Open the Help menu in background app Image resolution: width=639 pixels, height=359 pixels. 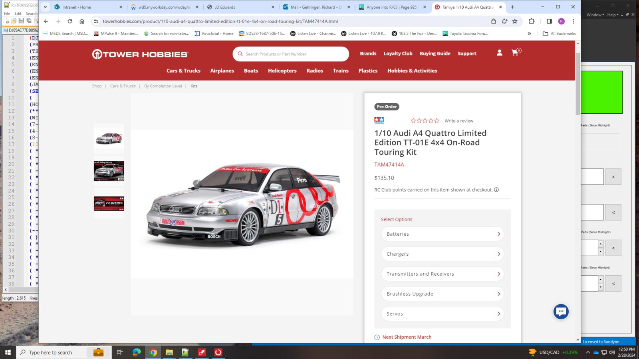point(613,15)
